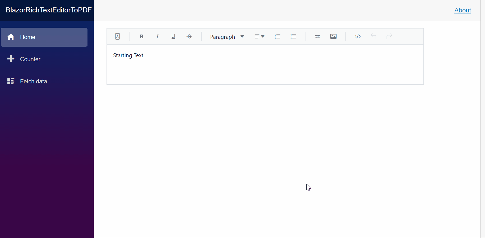Click the Undo arrow

tap(373, 36)
